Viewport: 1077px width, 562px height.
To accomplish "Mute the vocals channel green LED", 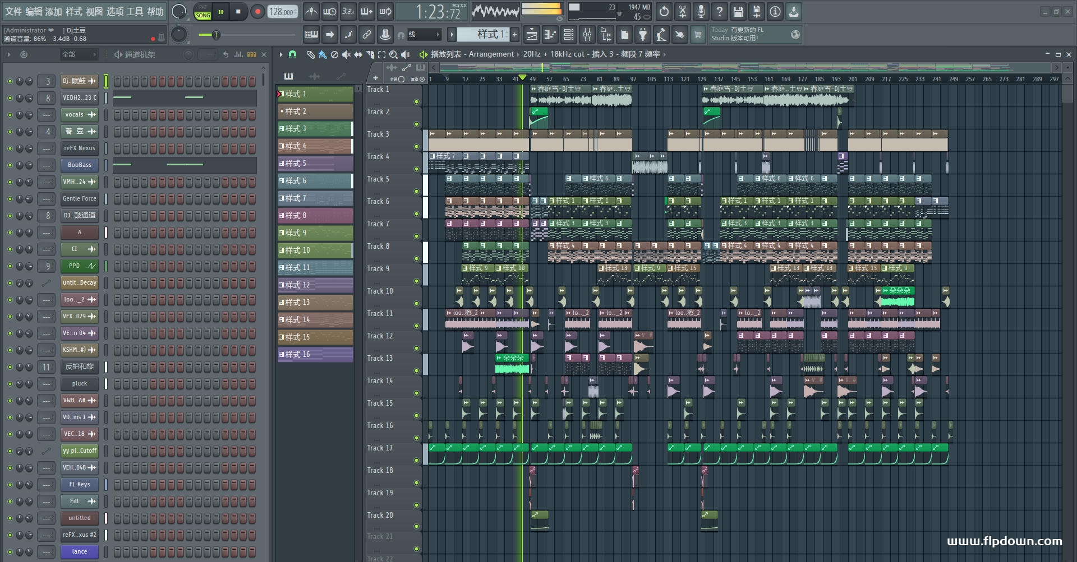I will coord(10,115).
